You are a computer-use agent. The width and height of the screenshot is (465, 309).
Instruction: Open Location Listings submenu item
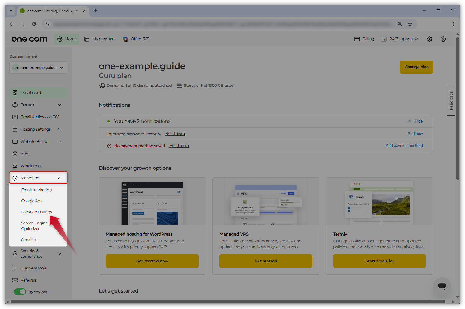tap(37, 212)
